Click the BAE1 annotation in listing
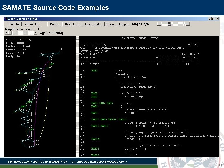The height and width of the screenshot is (168, 224). click(95, 93)
